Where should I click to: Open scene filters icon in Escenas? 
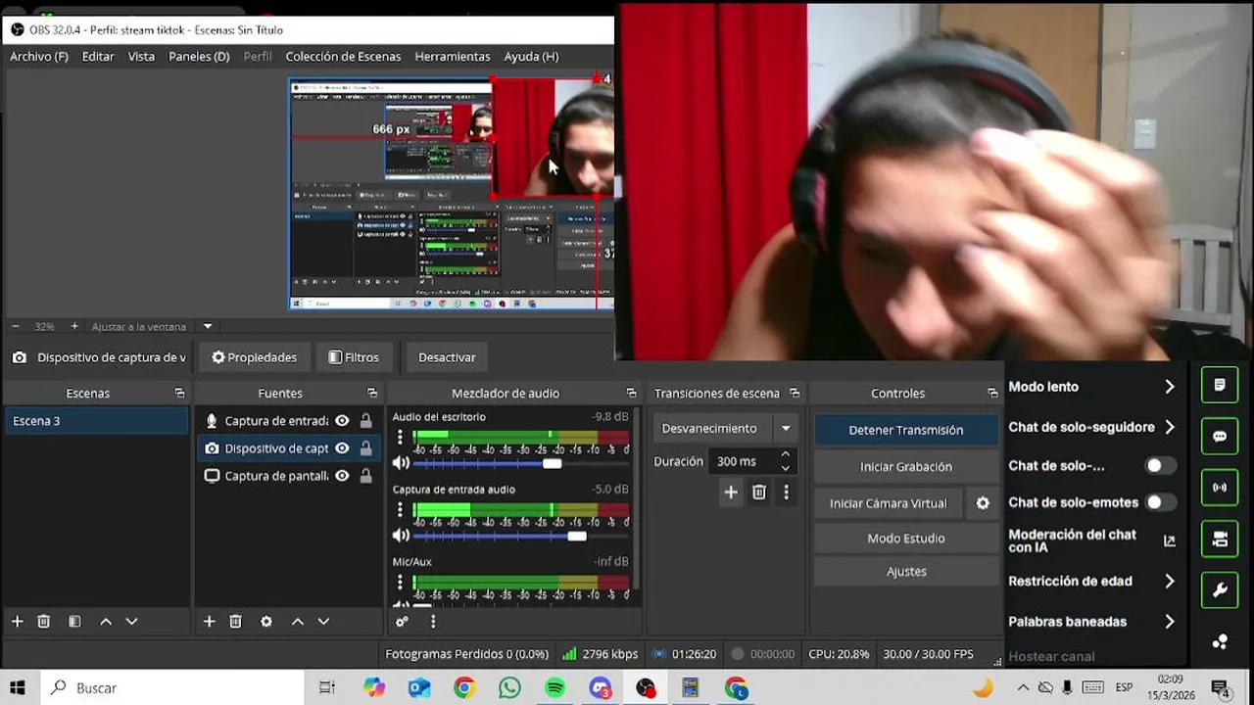tap(74, 622)
